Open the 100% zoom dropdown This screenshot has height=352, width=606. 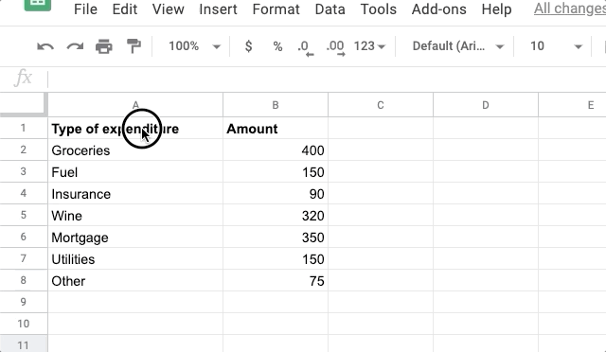194,46
